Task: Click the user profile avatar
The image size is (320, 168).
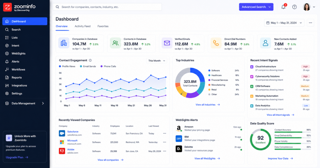Action: coord(307,7)
